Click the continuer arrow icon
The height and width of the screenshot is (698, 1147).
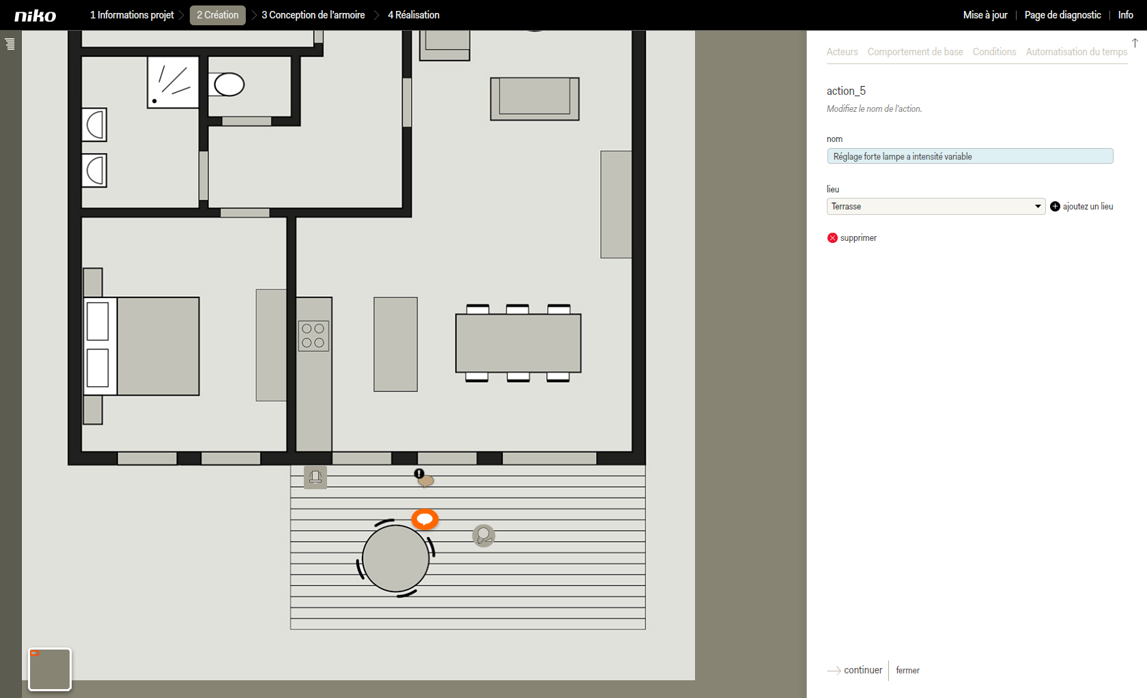click(834, 671)
